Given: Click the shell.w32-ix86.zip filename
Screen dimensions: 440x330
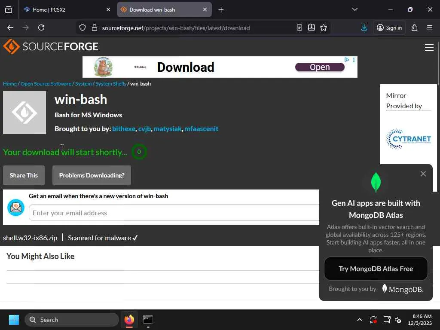Looking at the screenshot, I should click(x=30, y=238).
